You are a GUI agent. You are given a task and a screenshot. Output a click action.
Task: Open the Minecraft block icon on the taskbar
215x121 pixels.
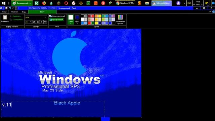[59, 3]
